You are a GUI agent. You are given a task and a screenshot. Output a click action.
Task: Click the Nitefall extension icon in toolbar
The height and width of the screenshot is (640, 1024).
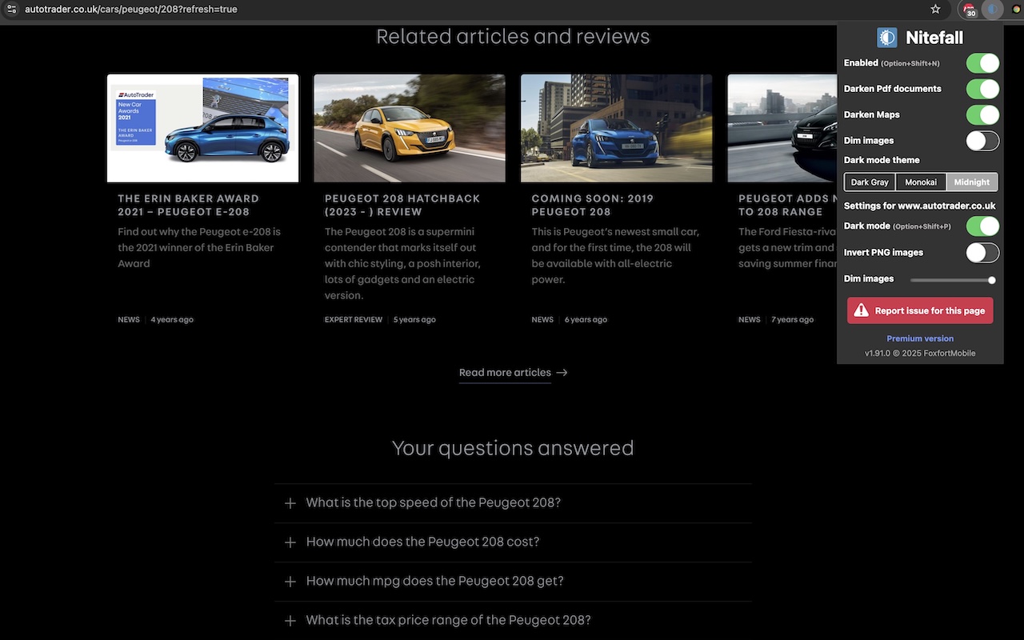[x=992, y=10]
